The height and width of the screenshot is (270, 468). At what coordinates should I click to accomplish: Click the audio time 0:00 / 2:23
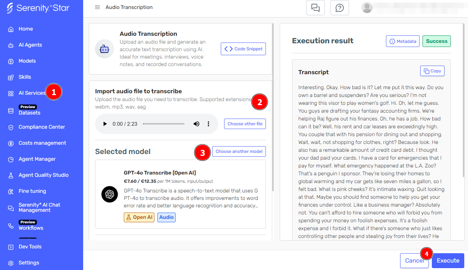click(x=125, y=124)
